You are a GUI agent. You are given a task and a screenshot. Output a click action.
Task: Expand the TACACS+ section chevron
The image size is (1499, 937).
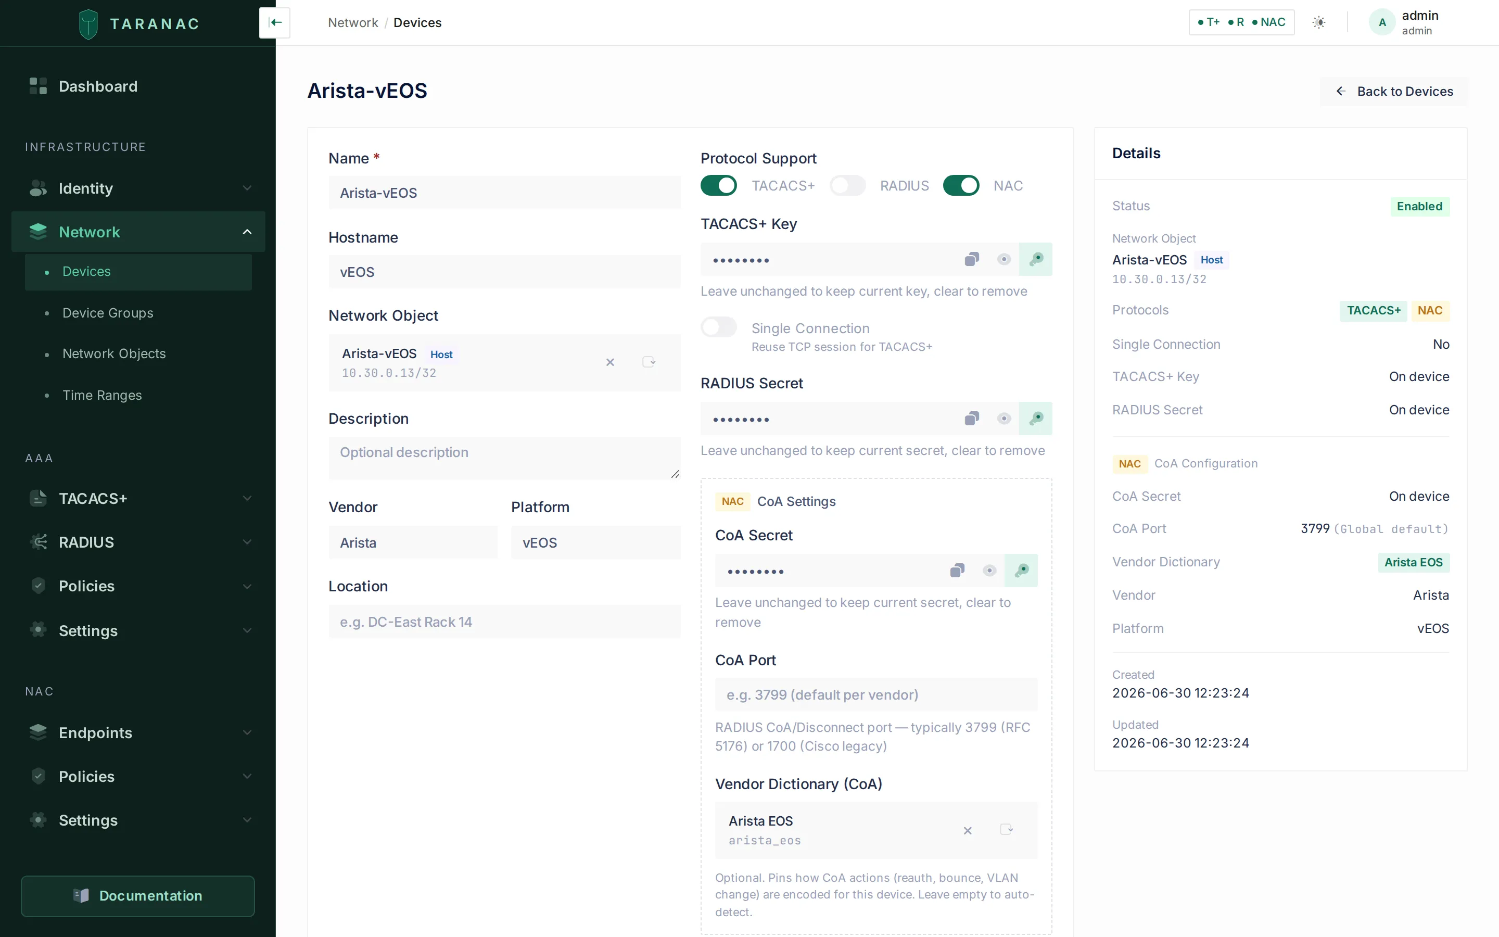[247, 498]
